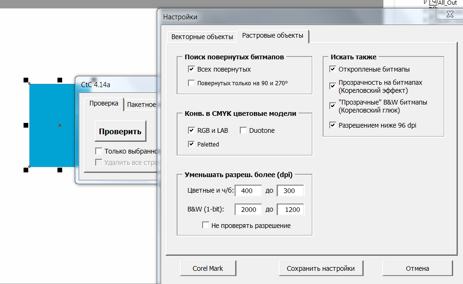
Task: Open the Проверка tab in CtC window
Action: pos(104,104)
